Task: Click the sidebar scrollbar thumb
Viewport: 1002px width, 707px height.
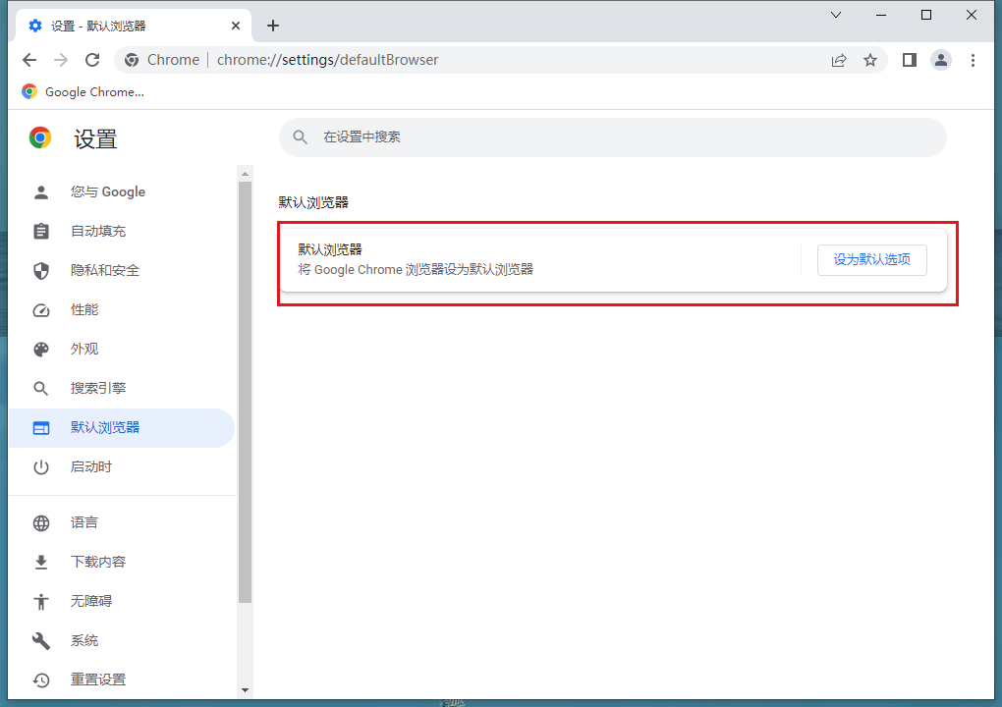Action: coord(245,392)
